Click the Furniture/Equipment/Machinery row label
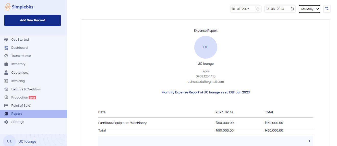The height and width of the screenshot is (146, 337). click(x=123, y=123)
